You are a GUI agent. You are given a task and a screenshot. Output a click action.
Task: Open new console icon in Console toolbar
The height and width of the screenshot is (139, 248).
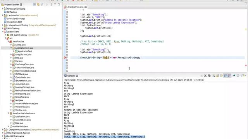pos(243,76)
